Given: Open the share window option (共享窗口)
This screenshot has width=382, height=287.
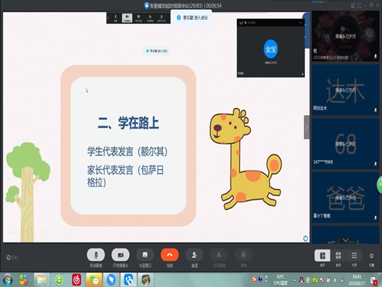Looking at the screenshot, I should 145,255.
